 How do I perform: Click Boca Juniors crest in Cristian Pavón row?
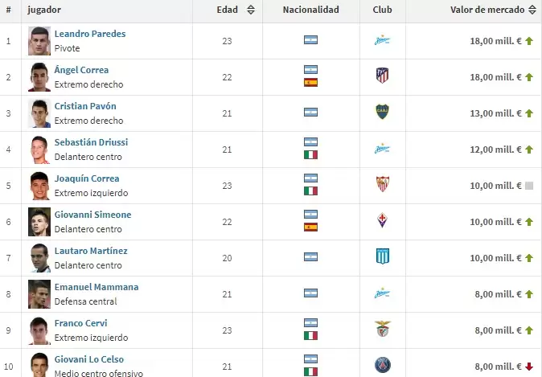click(383, 113)
